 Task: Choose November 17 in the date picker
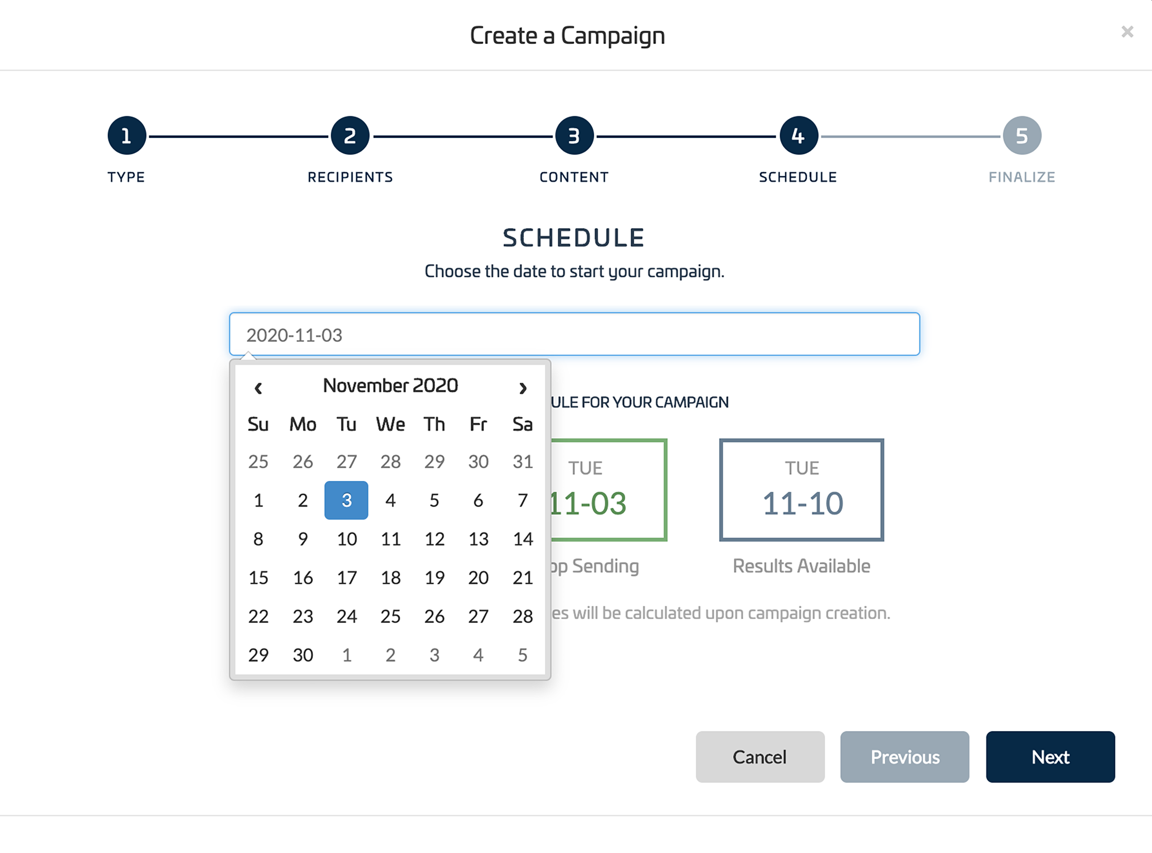point(347,578)
